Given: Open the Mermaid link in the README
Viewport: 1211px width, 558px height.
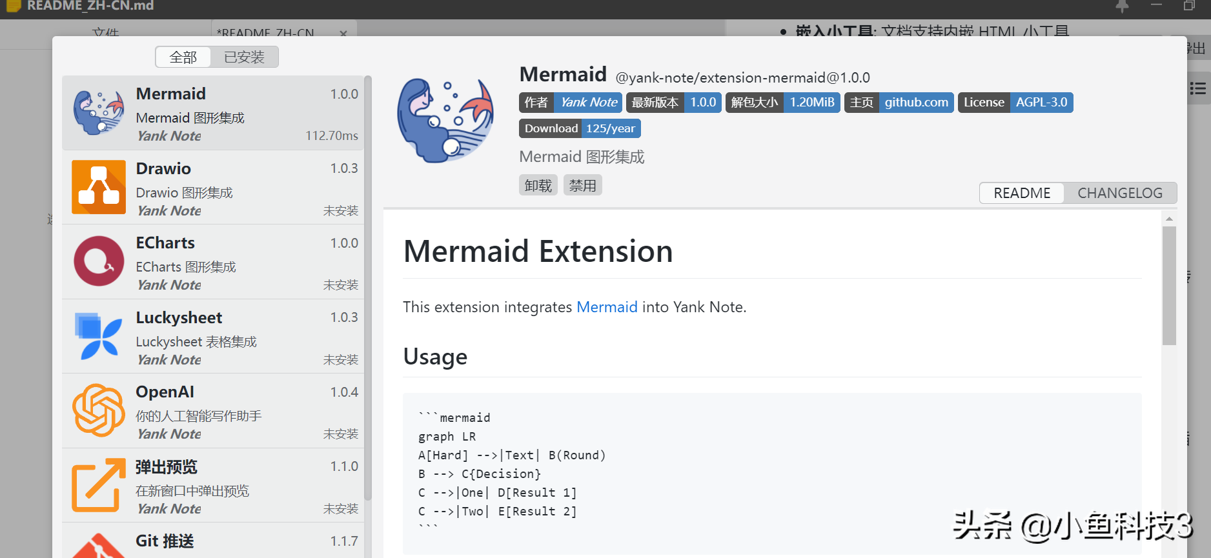Looking at the screenshot, I should point(607,307).
